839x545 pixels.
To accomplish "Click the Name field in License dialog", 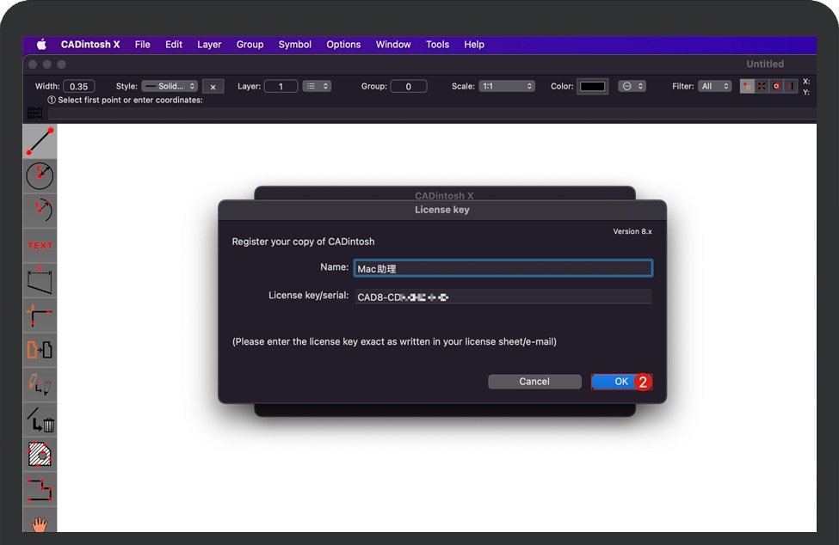I will 503,268.
